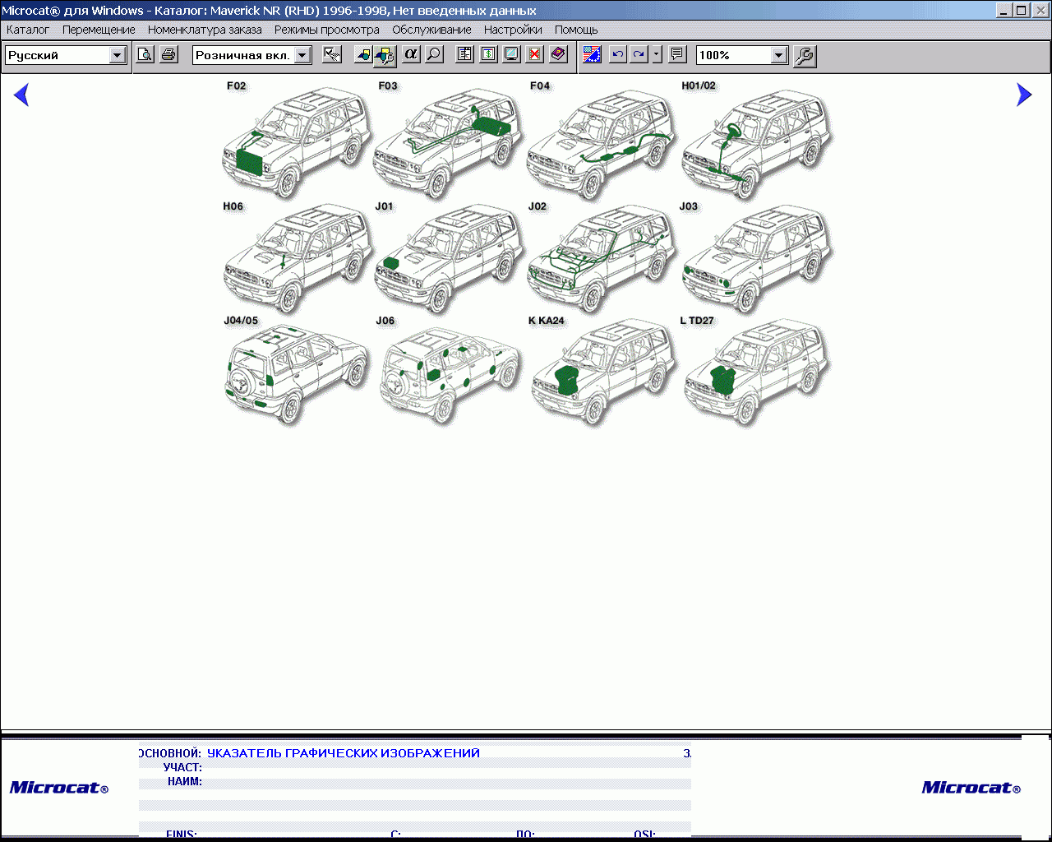The height and width of the screenshot is (842, 1052).
Task: Click the undo arrow icon
Action: coord(617,55)
